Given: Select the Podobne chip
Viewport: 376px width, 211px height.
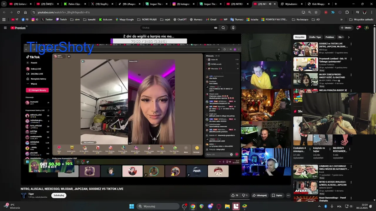Looking at the screenshot, I should click(x=330, y=37).
